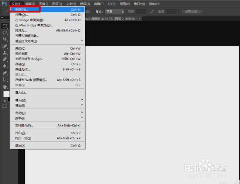Expand 自动(U) submenu
Viewport: 240px width, 184px height.
[48, 113]
